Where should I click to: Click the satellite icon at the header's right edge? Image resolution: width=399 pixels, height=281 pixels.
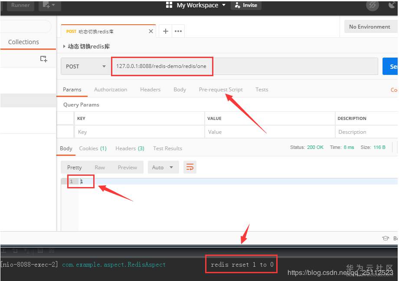coord(392,5)
